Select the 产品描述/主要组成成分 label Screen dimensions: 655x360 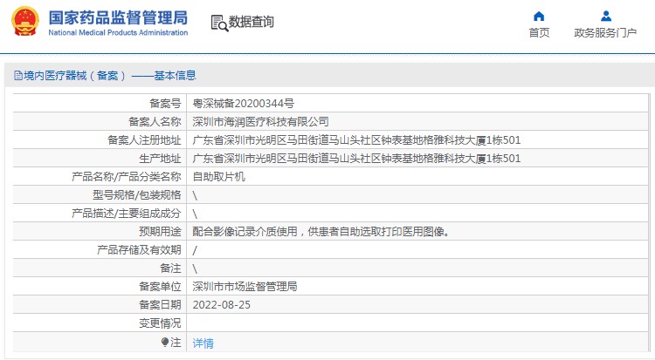tap(127, 214)
